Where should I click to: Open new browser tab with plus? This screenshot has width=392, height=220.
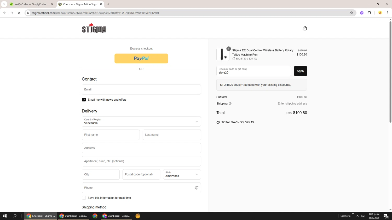pos(108,4)
